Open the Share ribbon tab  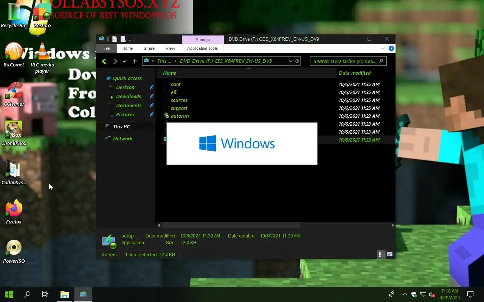(x=149, y=48)
